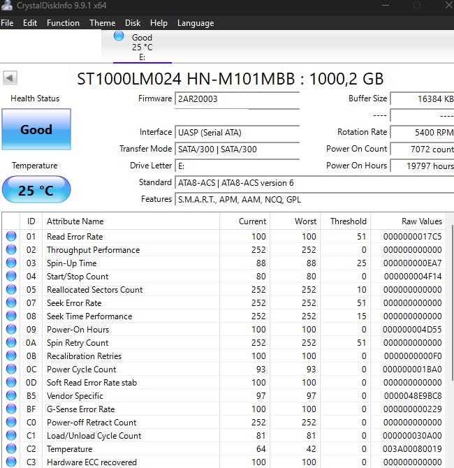This screenshot has width=454, height=468.
Task: Click raw value 0000048E9BC8
Action: [x=413, y=396]
